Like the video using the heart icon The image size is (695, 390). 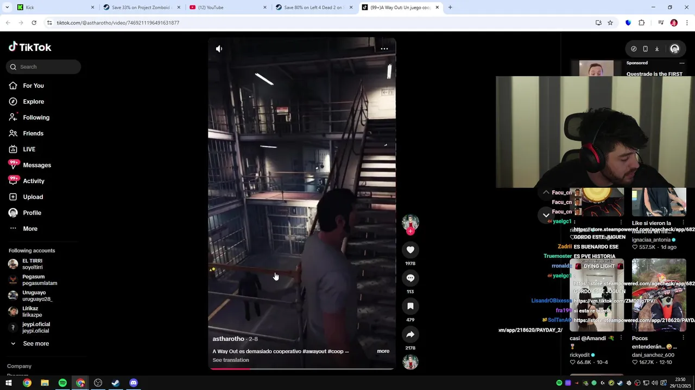[x=410, y=250]
